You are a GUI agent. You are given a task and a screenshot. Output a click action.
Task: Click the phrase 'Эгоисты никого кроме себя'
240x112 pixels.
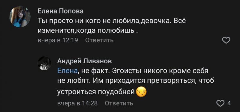160,71
